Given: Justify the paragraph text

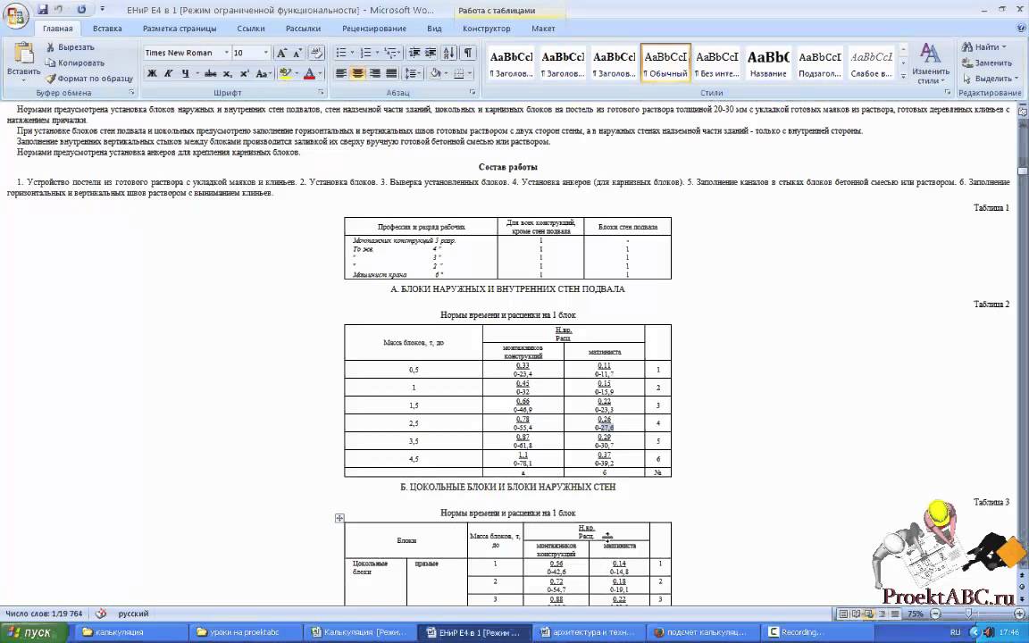Looking at the screenshot, I should tap(391, 73).
